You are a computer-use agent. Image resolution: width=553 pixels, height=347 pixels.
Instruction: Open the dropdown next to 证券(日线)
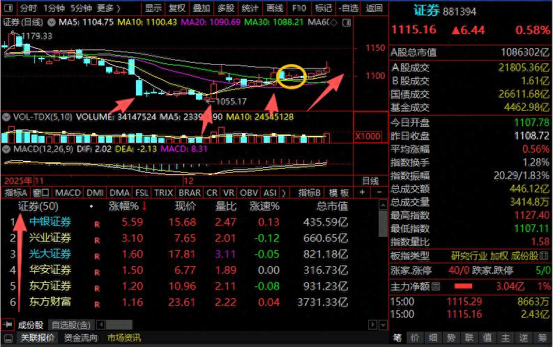tap(52, 22)
